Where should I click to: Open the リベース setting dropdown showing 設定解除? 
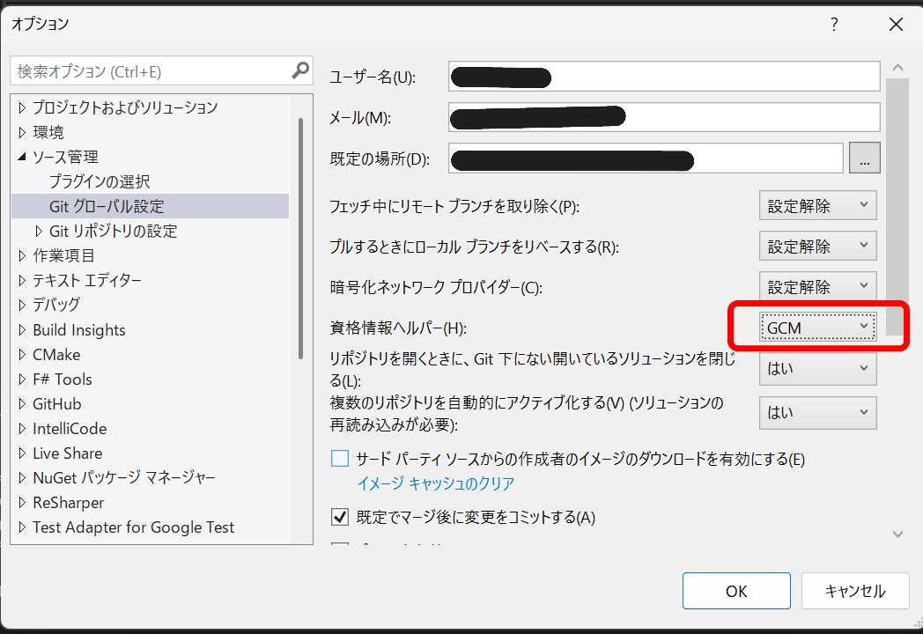817,246
